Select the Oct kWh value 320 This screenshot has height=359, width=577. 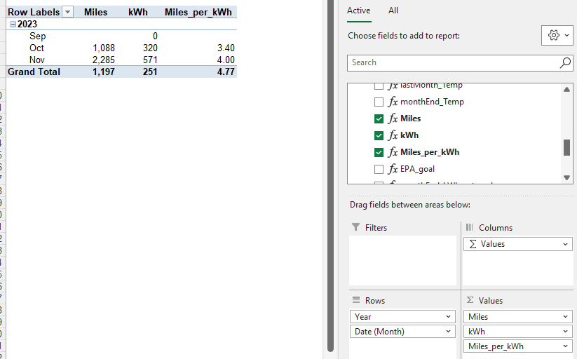[x=150, y=48]
